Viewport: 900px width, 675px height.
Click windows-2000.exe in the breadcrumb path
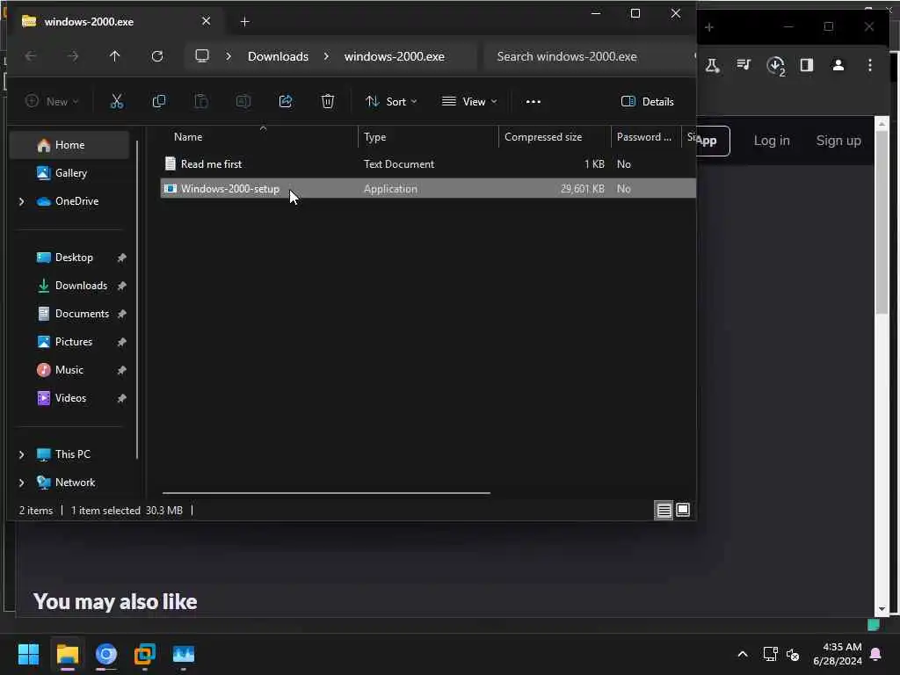[395, 56]
